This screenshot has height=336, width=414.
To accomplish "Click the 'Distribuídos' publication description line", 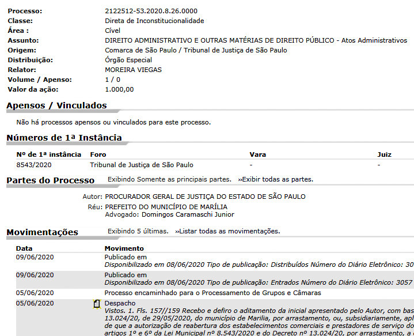I will 259,265.
